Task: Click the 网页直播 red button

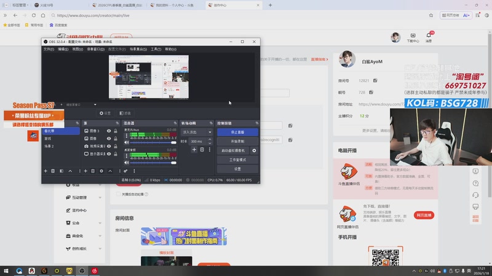Action: tap(424, 215)
